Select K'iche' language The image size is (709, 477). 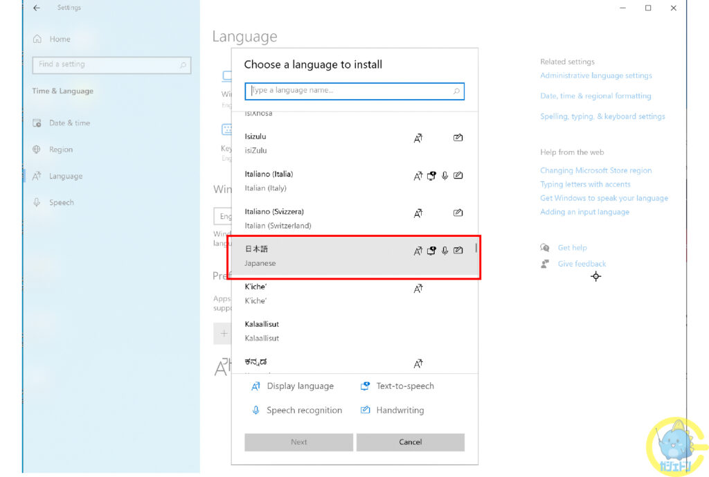[x=354, y=294]
